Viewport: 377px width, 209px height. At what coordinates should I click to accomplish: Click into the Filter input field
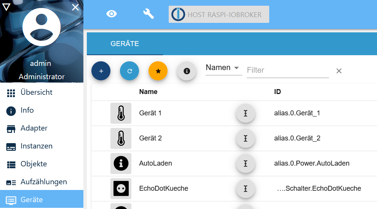[x=288, y=70]
